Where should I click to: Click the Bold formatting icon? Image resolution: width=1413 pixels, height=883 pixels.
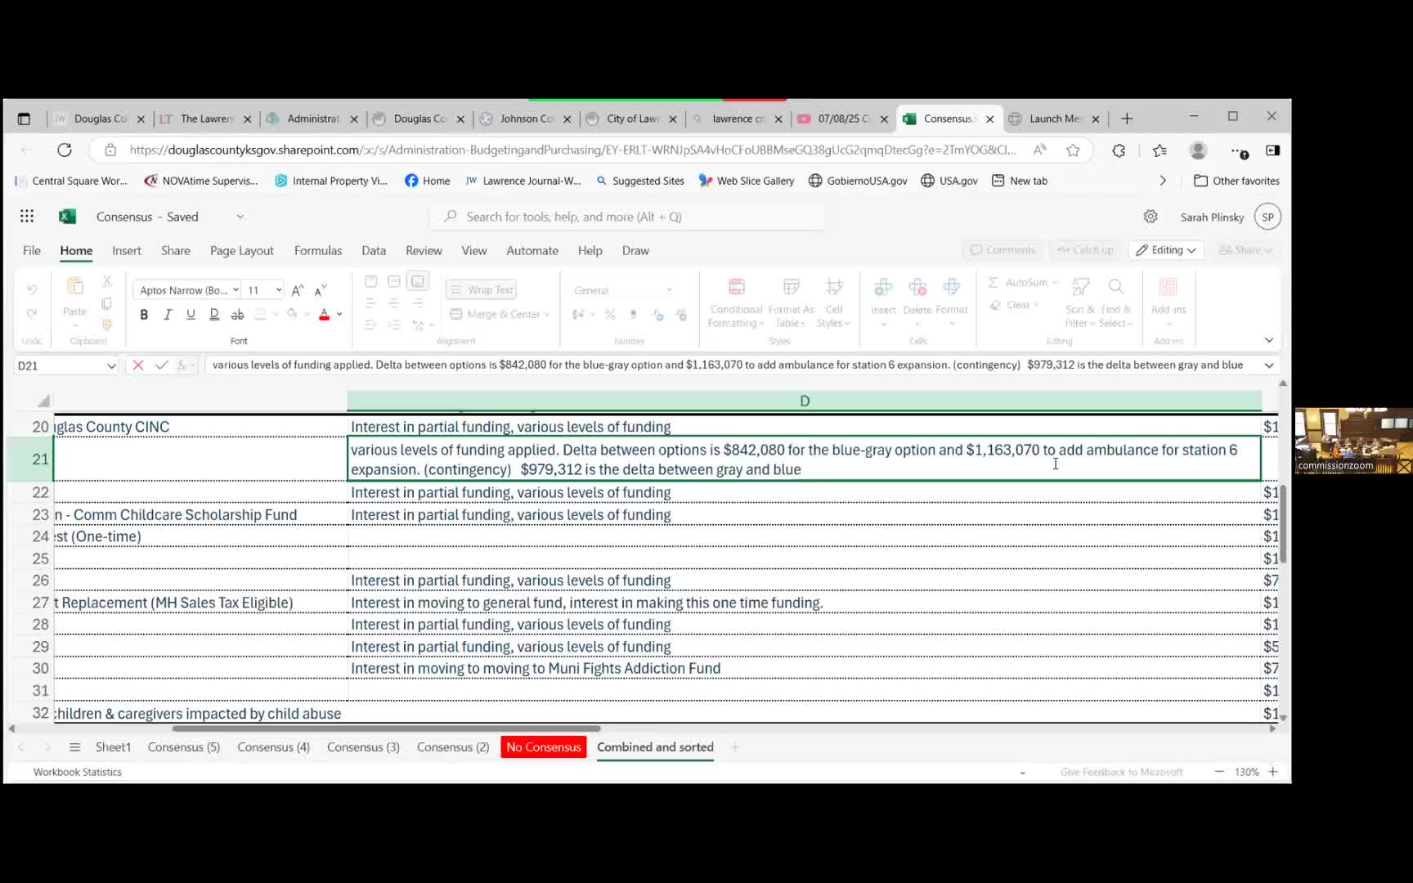[x=144, y=315]
